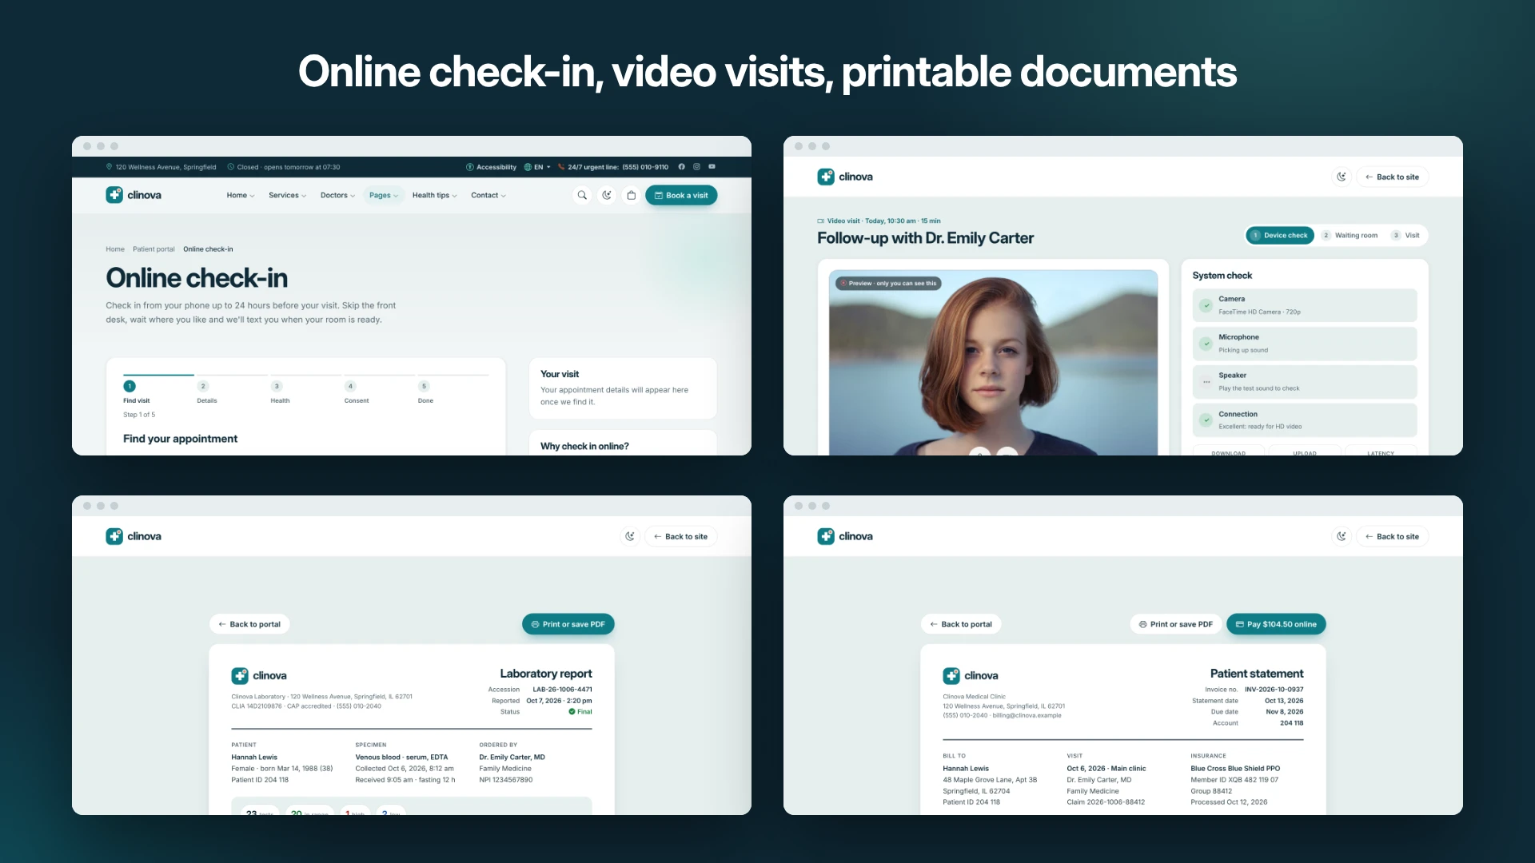Click the Instagram icon in top bar
Viewport: 1535px width, 863px height.
tap(696, 167)
